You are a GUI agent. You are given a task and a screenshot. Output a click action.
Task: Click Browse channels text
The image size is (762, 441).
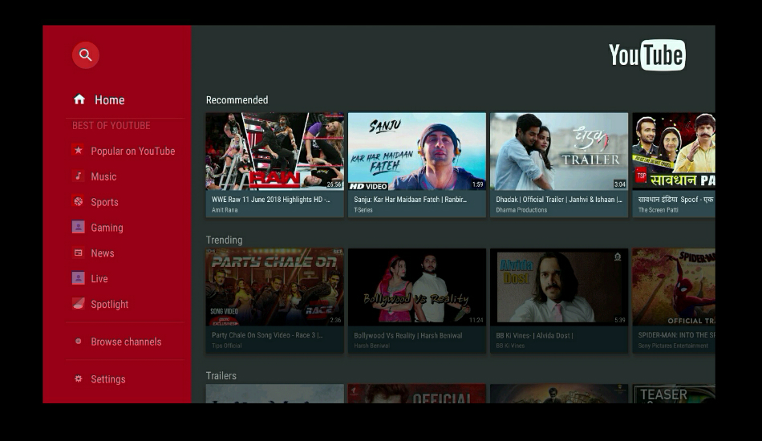(x=126, y=342)
